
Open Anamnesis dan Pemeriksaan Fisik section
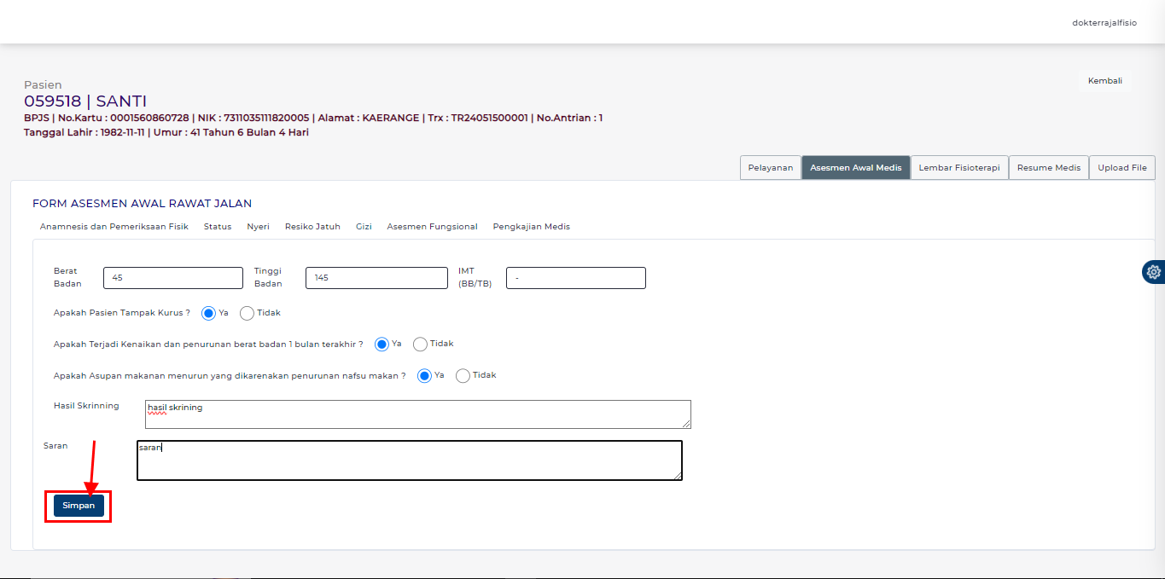114,227
